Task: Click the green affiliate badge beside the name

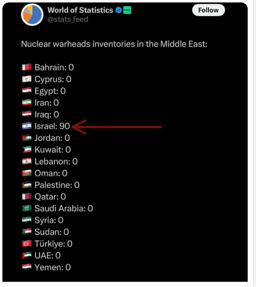Action: 127,10
